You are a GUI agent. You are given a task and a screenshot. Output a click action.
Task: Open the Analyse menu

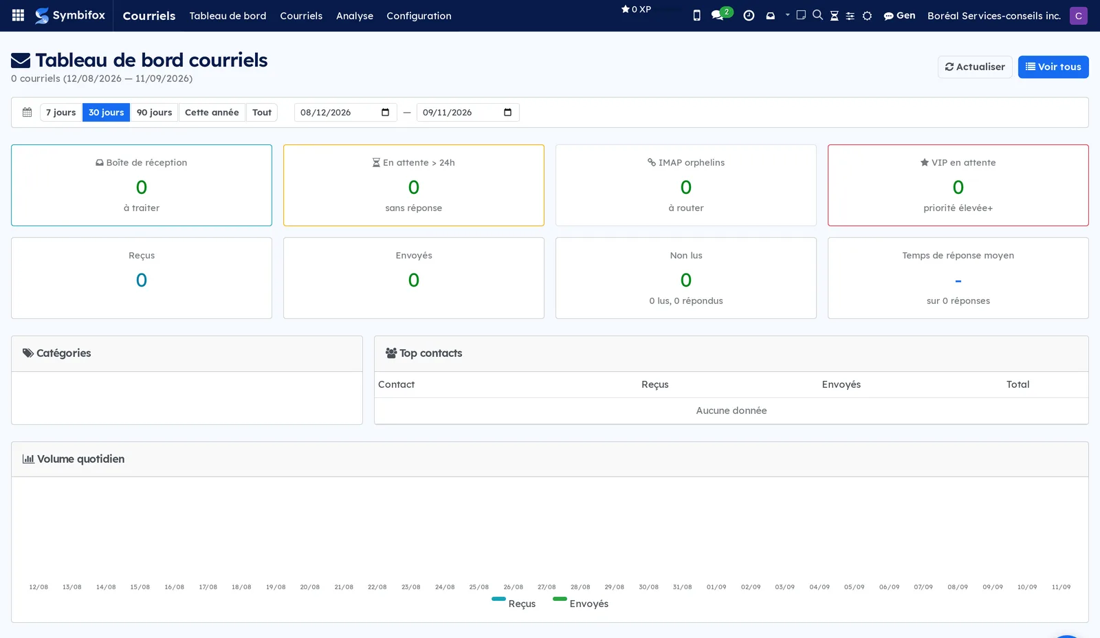[355, 15]
